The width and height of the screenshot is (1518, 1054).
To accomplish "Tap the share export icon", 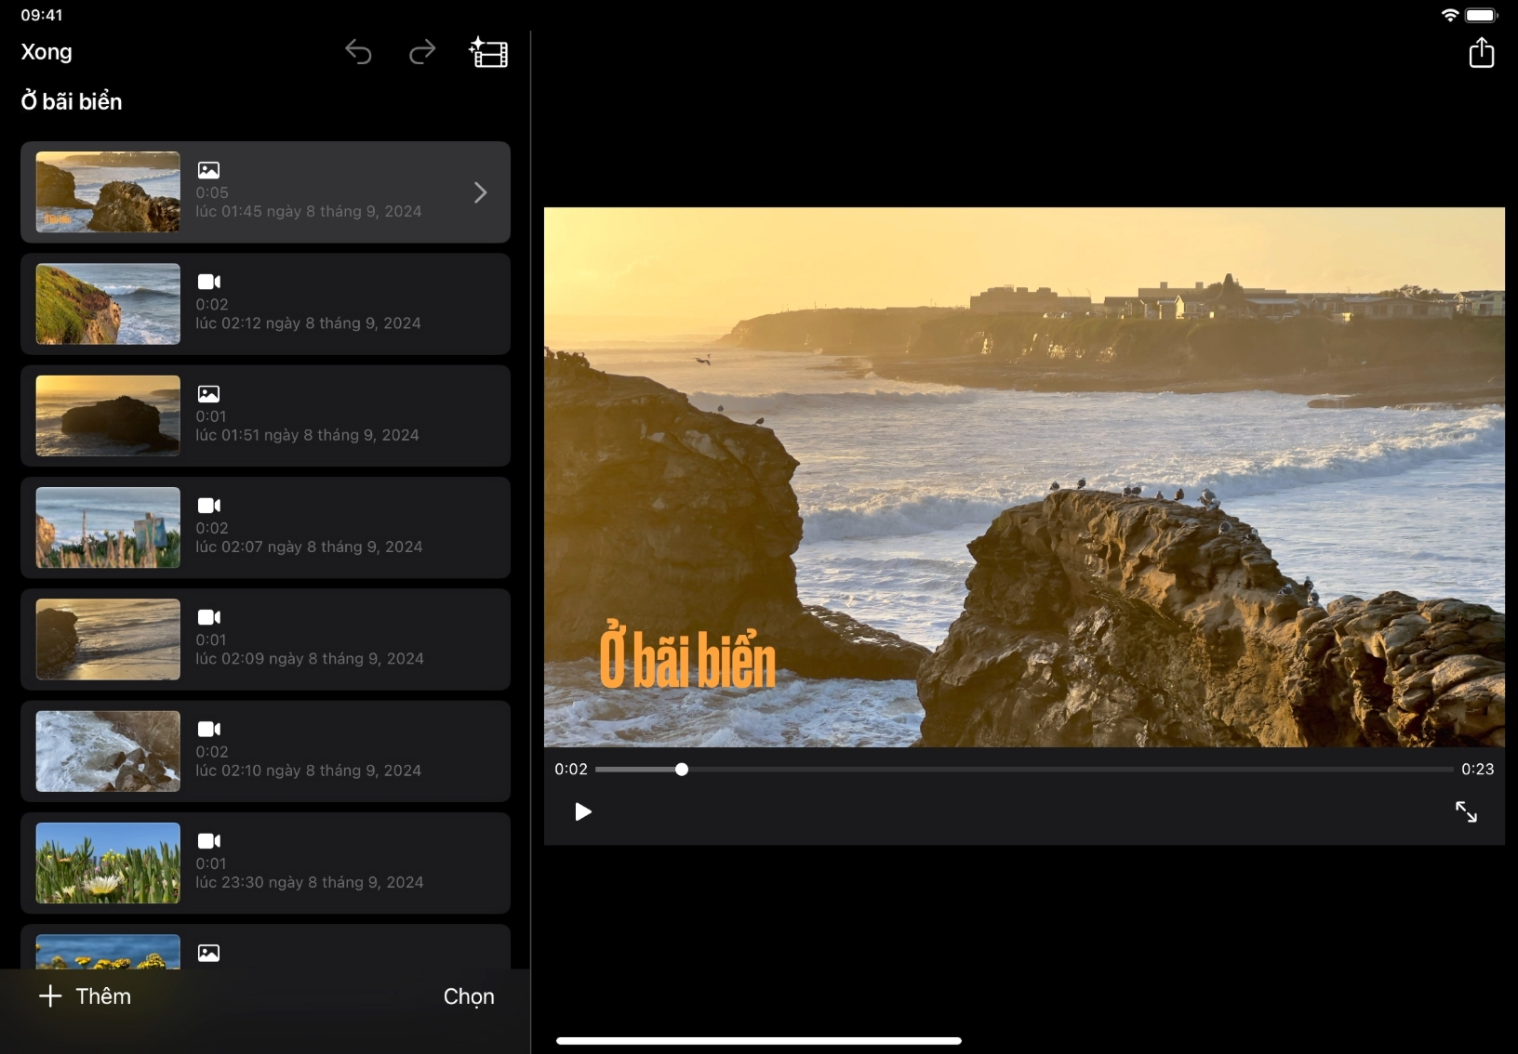I will point(1481,53).
